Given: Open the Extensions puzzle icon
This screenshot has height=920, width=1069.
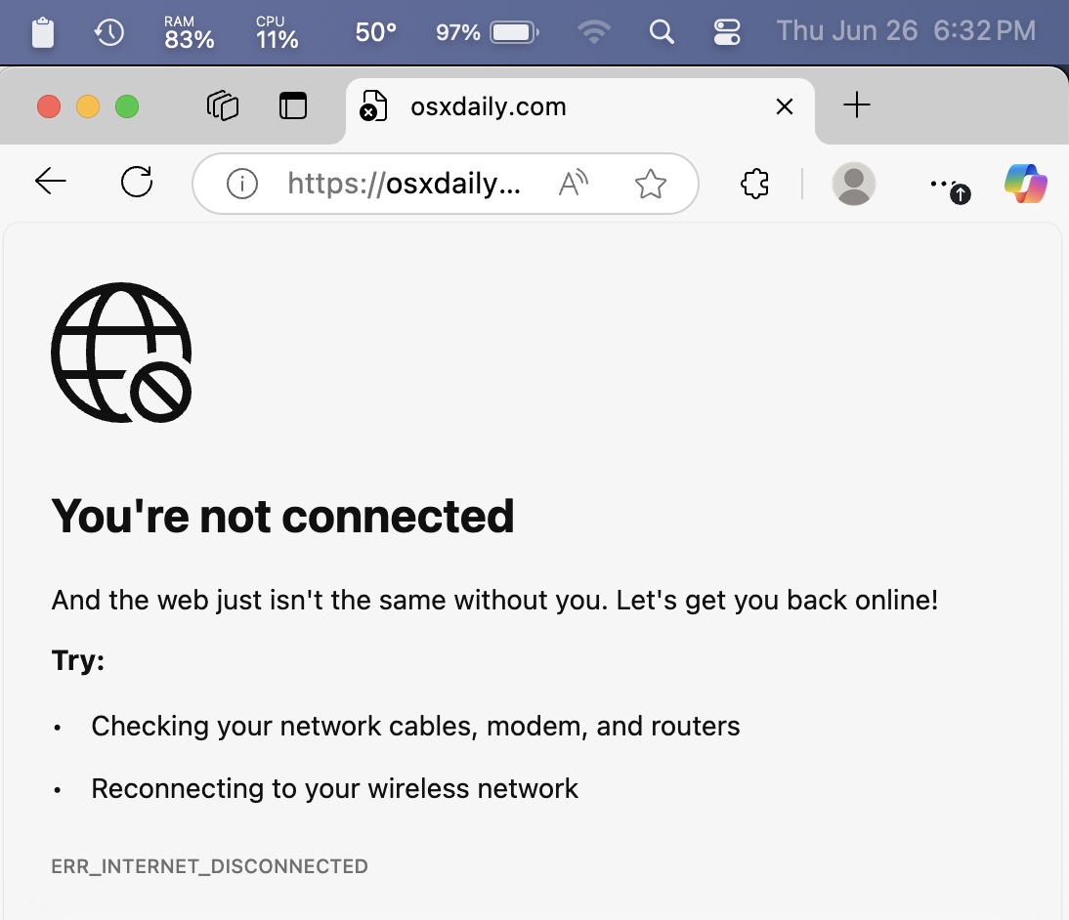Looking at the screenshot, I should click(755, 184).
